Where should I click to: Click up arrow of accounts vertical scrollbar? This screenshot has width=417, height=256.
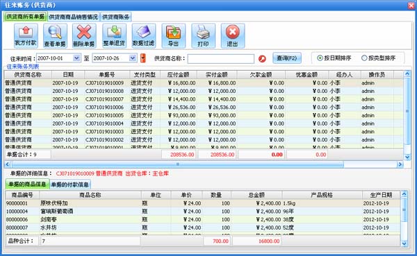(x=407, y=74)
